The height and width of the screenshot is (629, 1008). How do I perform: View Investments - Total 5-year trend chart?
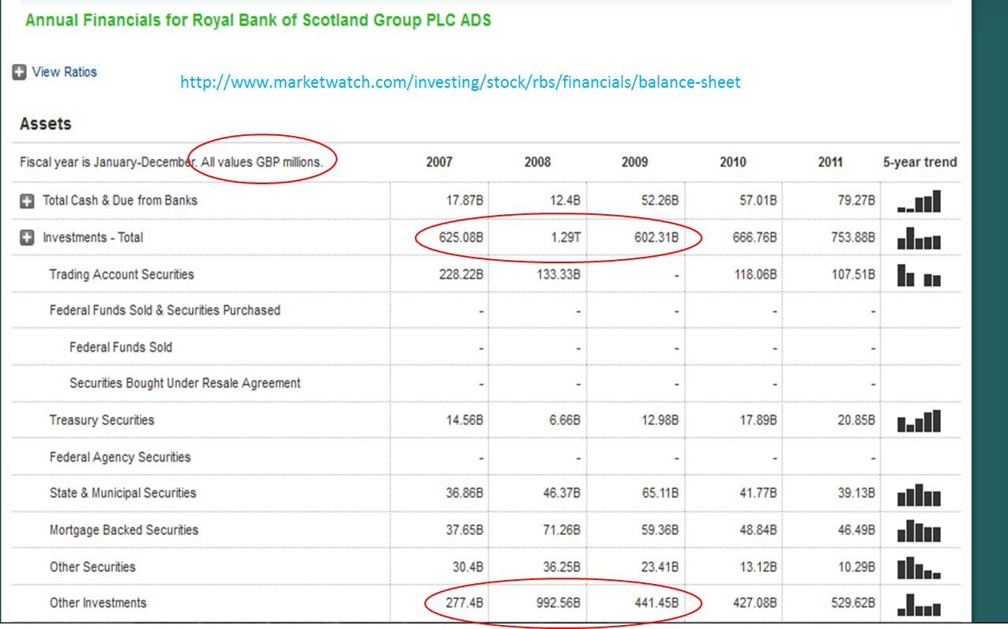coord(920,238)
